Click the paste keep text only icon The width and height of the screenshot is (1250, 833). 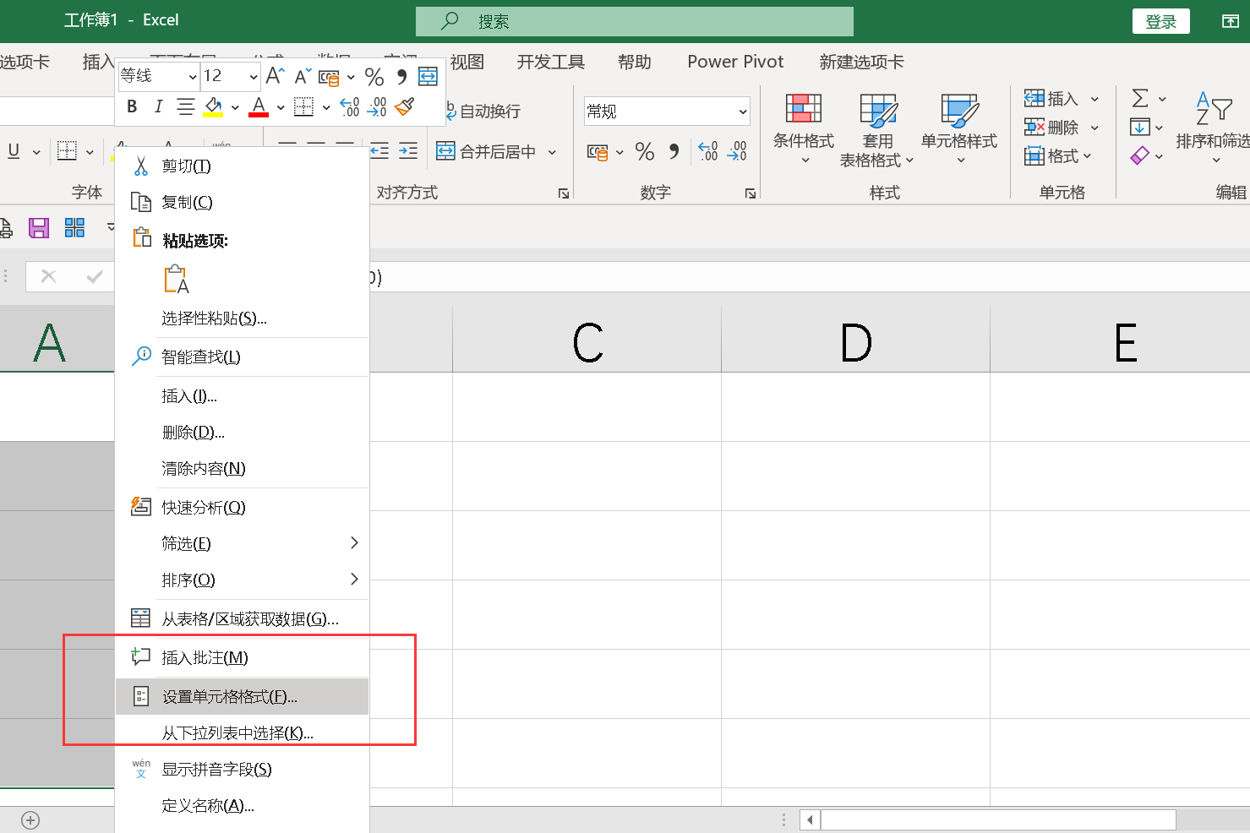(176, 279)
